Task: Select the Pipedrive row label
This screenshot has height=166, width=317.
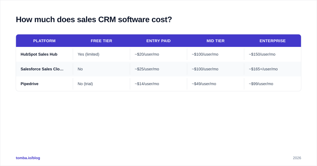Action: point(30,84)
